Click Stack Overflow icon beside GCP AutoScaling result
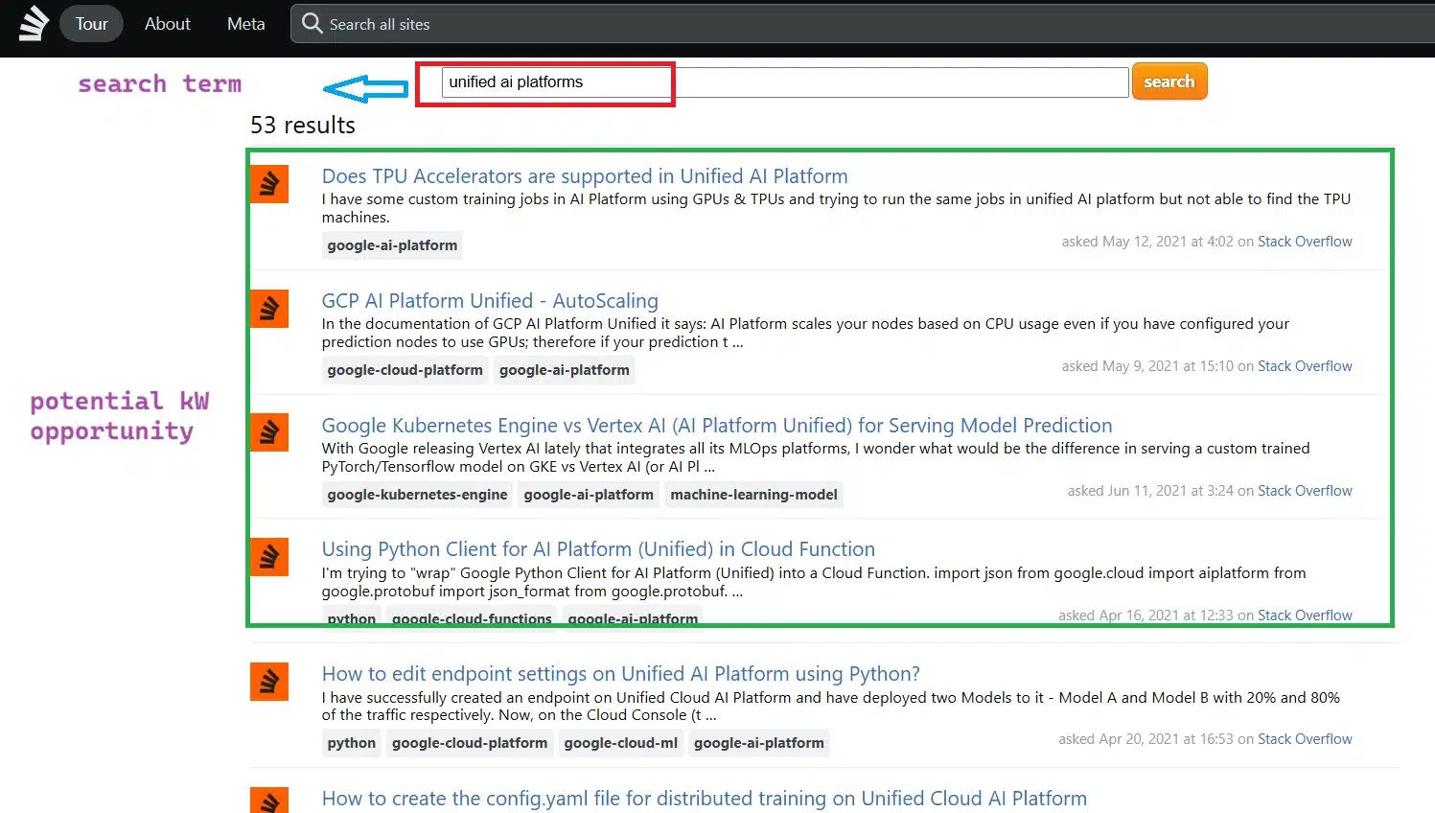This screenshot has height=813, width=1435. coord(269,309)
